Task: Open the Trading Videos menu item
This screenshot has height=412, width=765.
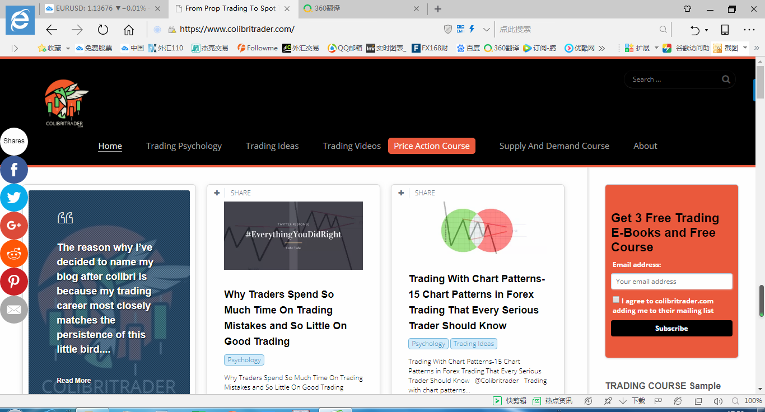Action: tap(352, 146)
